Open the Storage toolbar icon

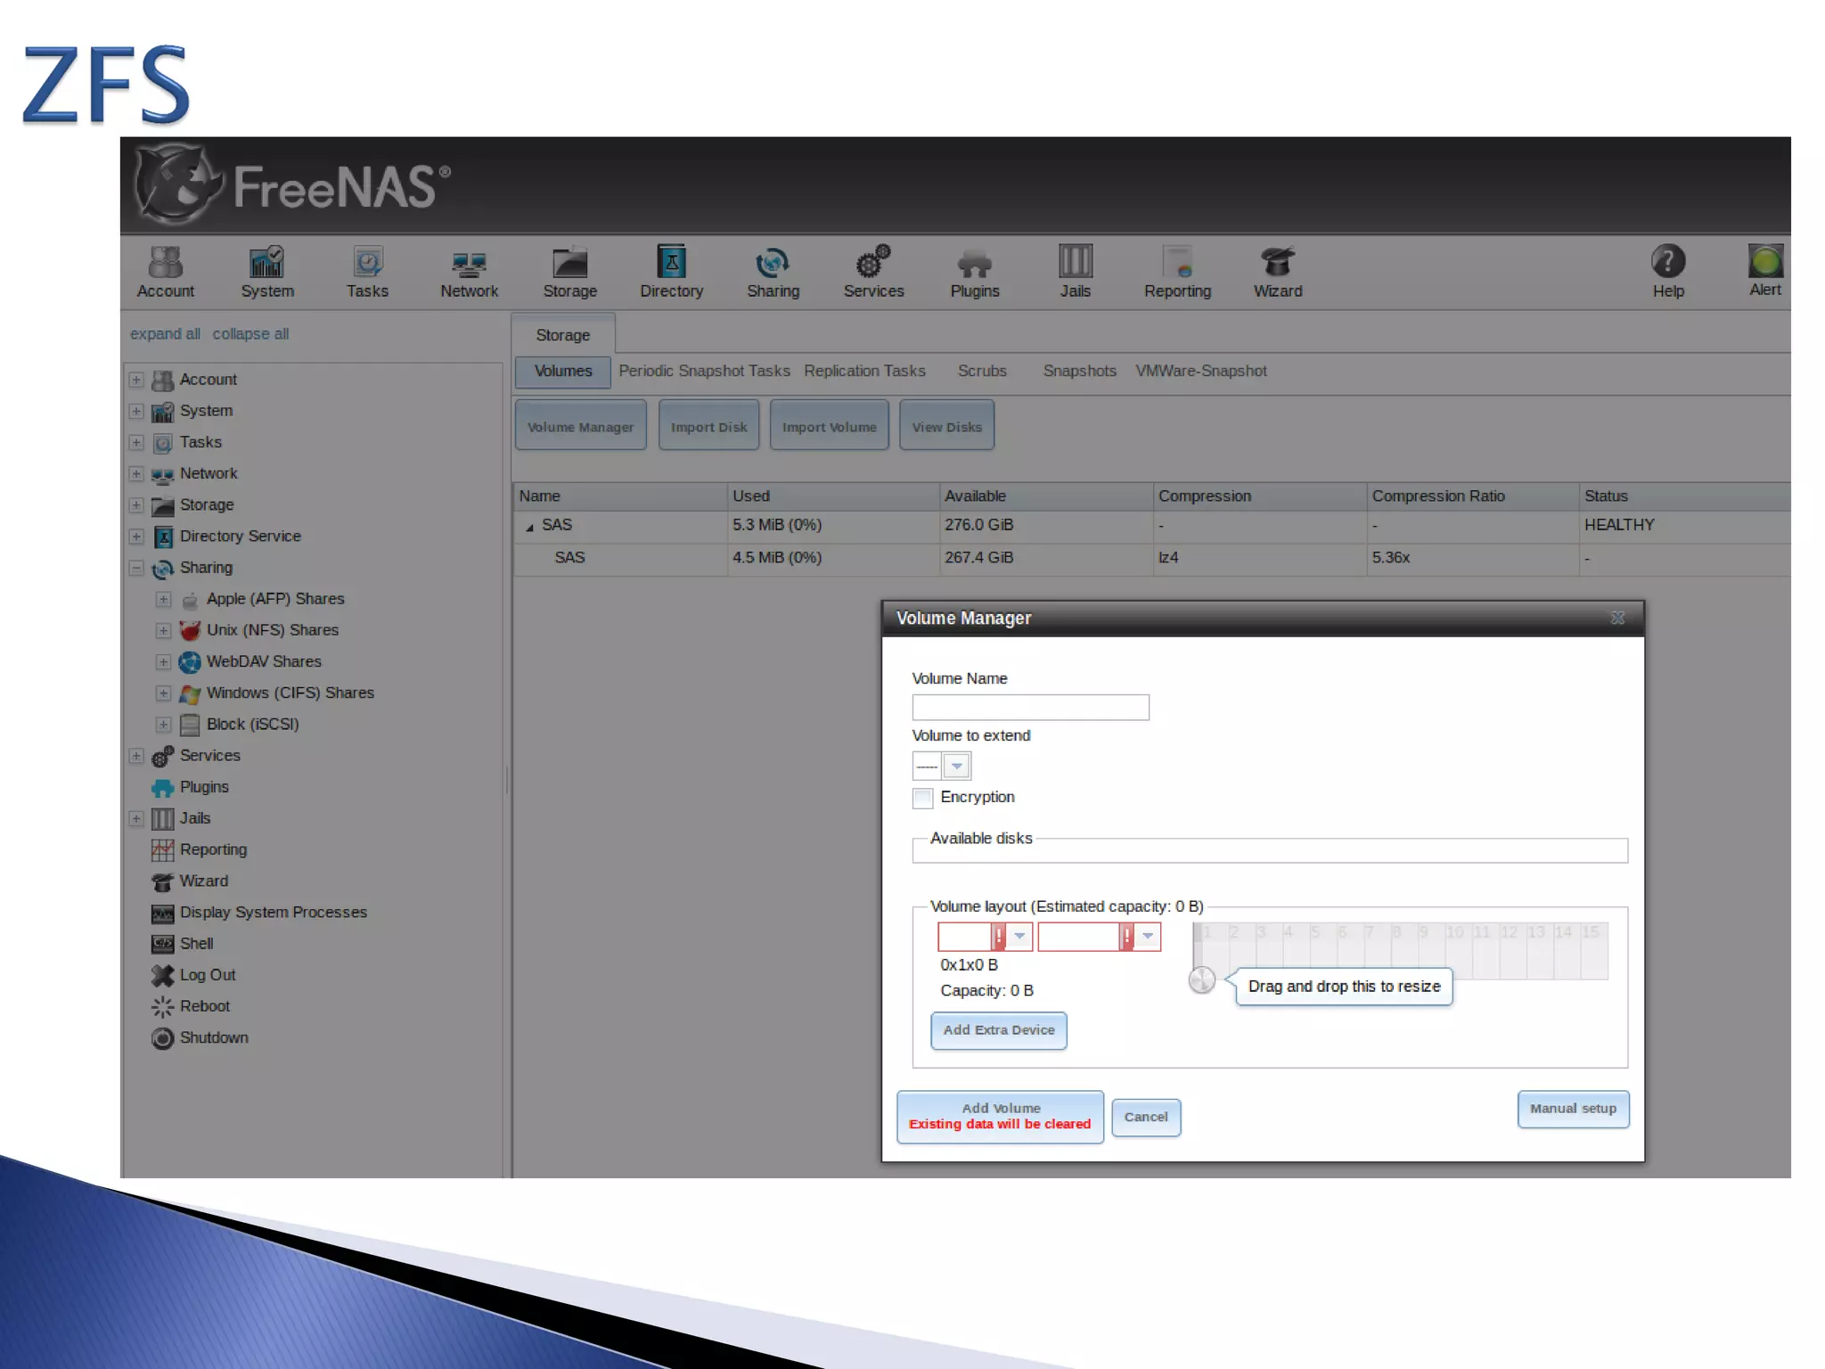569,263
